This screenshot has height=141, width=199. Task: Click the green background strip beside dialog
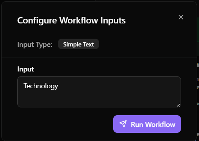coord(198,30)
